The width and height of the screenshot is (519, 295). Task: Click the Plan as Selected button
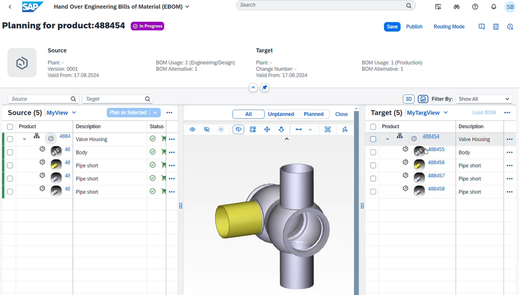tap(128, 112)
